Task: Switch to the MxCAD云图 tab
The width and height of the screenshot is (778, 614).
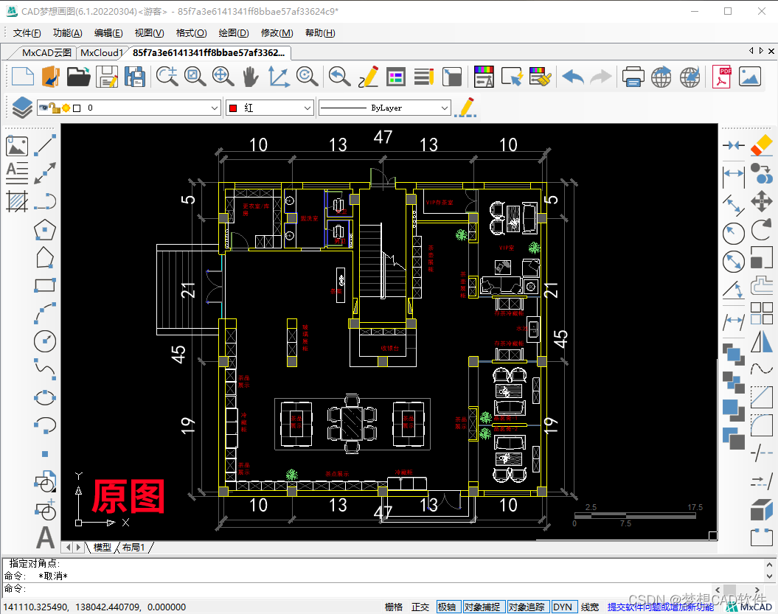Action: pyautogui.click(x=46, y=52)
